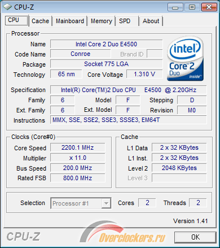Click the Family value 6
Viewport: 220px width, 248px height.
[x=63, y=100]
